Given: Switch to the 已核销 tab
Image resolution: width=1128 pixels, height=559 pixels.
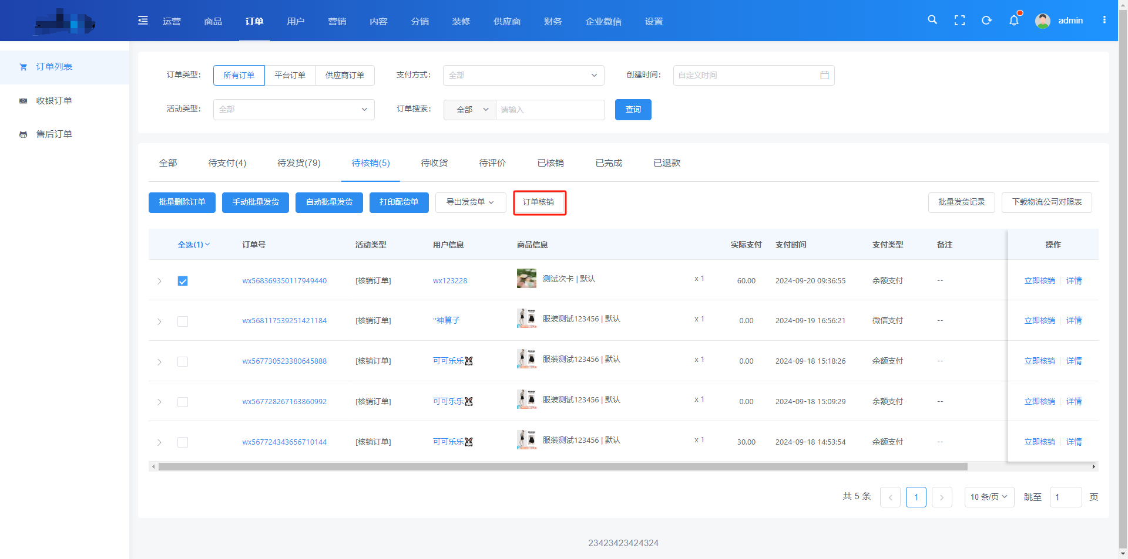Looking at the screenshot, I should (x=550, y=163).
